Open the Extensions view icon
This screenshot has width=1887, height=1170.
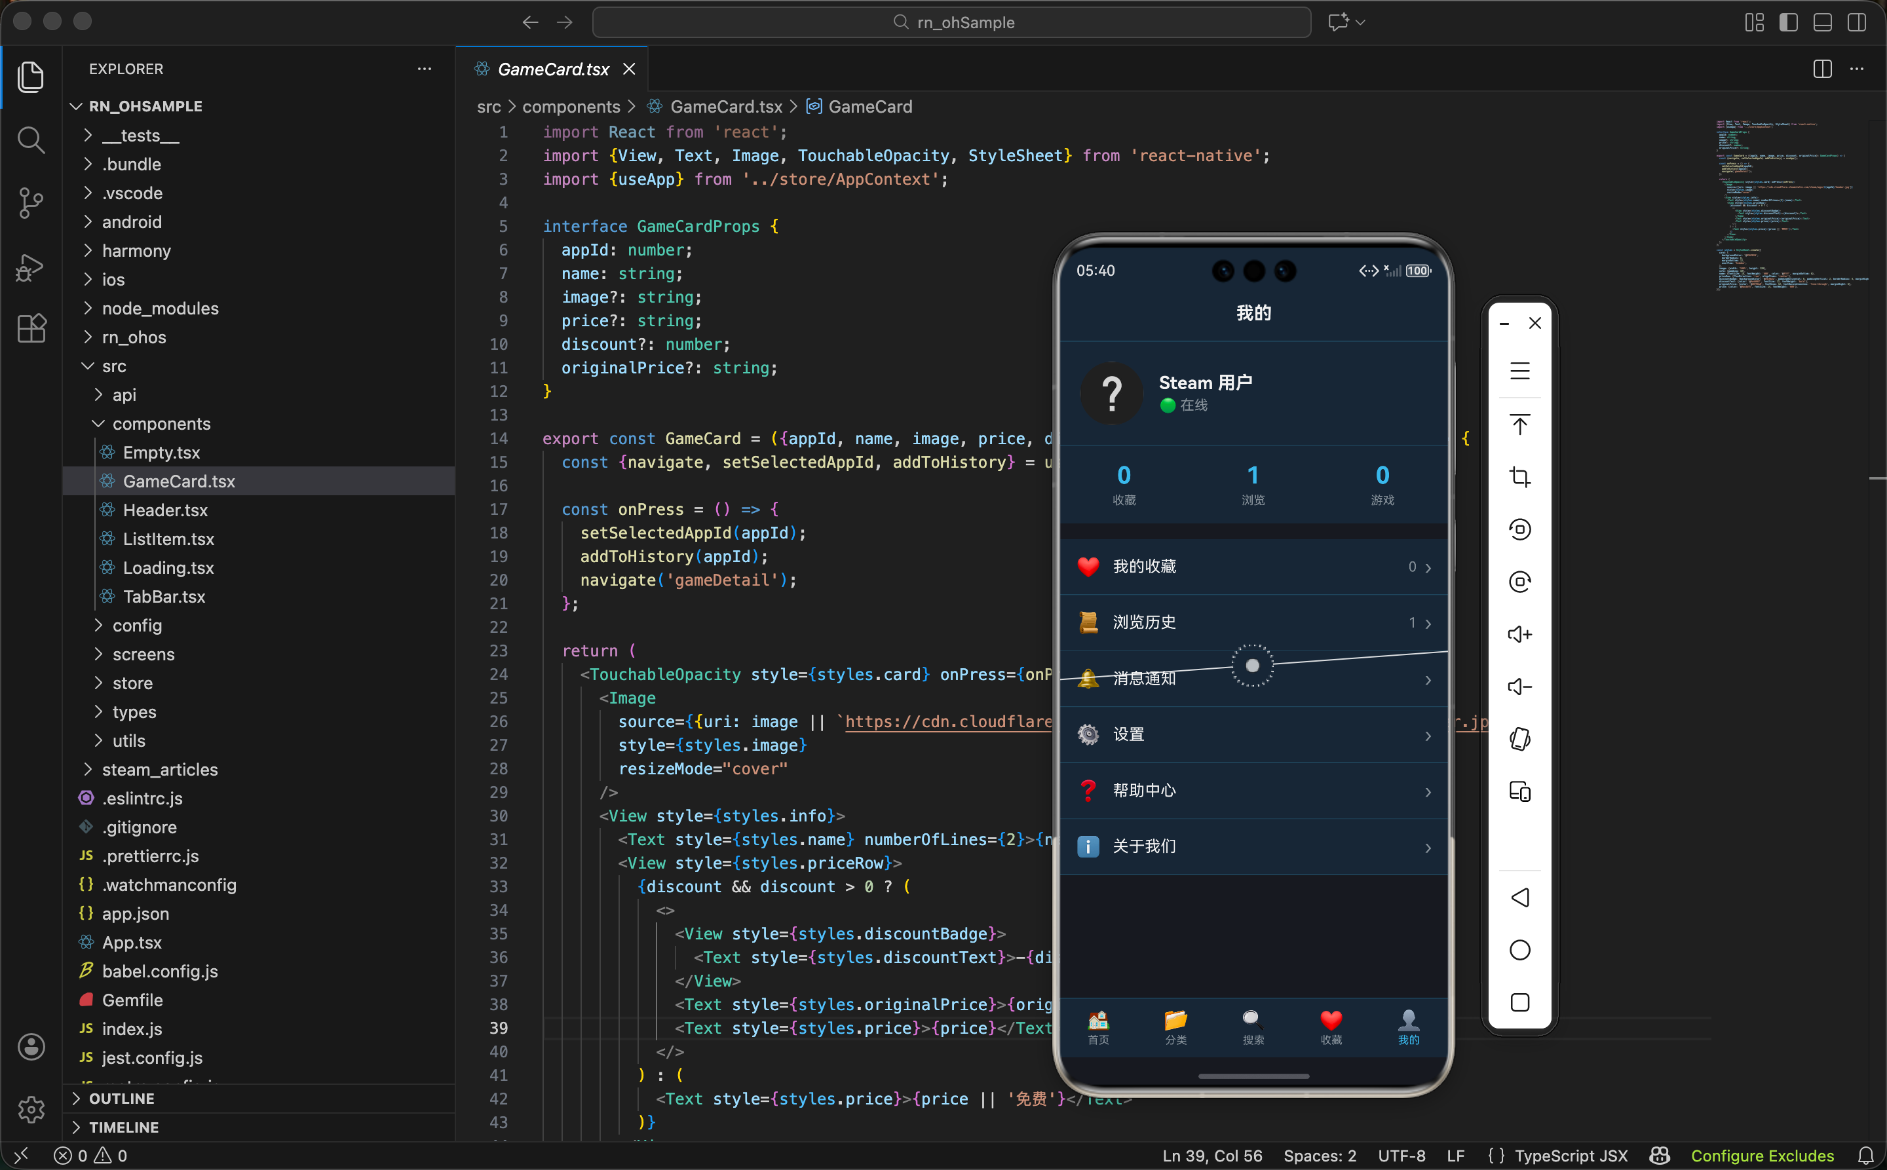31,329
